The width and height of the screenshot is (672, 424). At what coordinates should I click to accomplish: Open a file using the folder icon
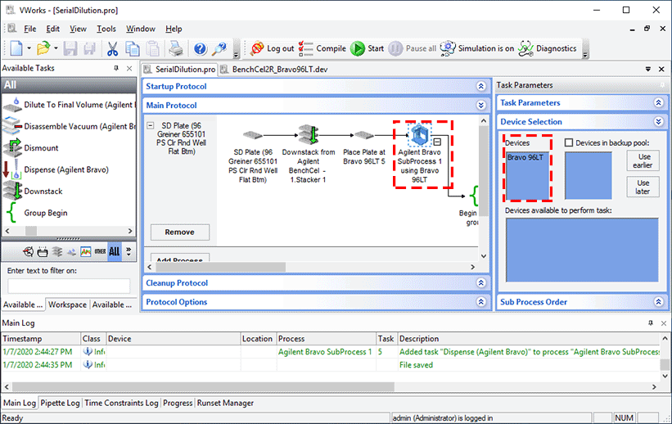click(43, 48)
